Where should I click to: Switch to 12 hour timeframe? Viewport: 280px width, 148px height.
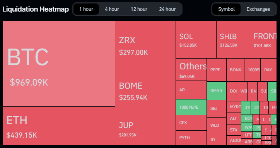click(x=139, y=9)
